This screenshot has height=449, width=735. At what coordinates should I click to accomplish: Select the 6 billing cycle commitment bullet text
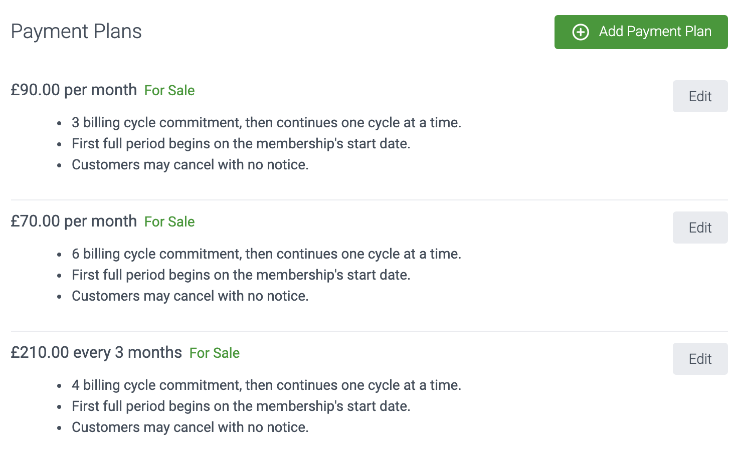(x=267, y=254)
